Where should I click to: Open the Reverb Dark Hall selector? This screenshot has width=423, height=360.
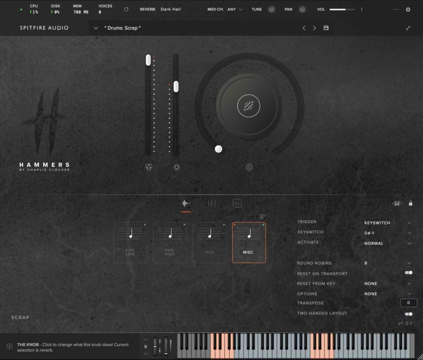[171, 9]
